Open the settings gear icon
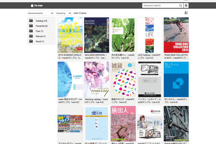Viewport: 216px width, 144px height. click(186, 6)
